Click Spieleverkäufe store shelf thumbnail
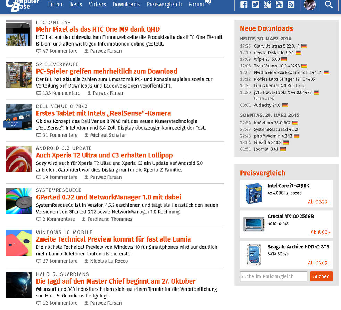This screenshot has width=341, height=310. click(x=18, y=75)
